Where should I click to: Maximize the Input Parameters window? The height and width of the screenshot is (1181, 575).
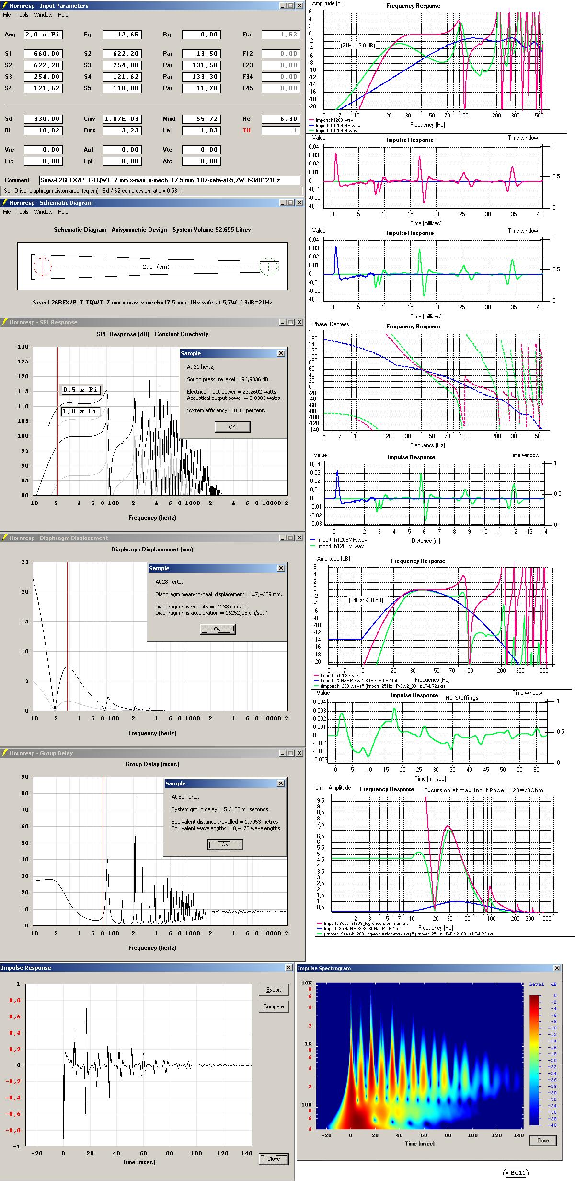click(290, 6)
